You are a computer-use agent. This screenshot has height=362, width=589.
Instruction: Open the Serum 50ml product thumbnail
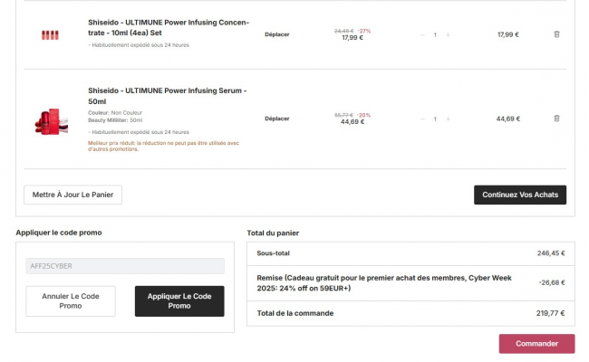[x=49, y=121]
